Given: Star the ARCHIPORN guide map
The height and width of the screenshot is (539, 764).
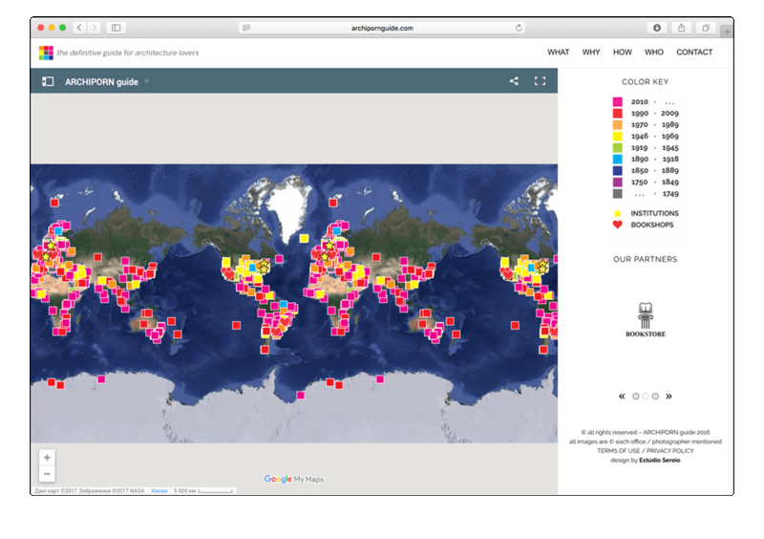Looking at the screenshot, I should tap(146, 81).
